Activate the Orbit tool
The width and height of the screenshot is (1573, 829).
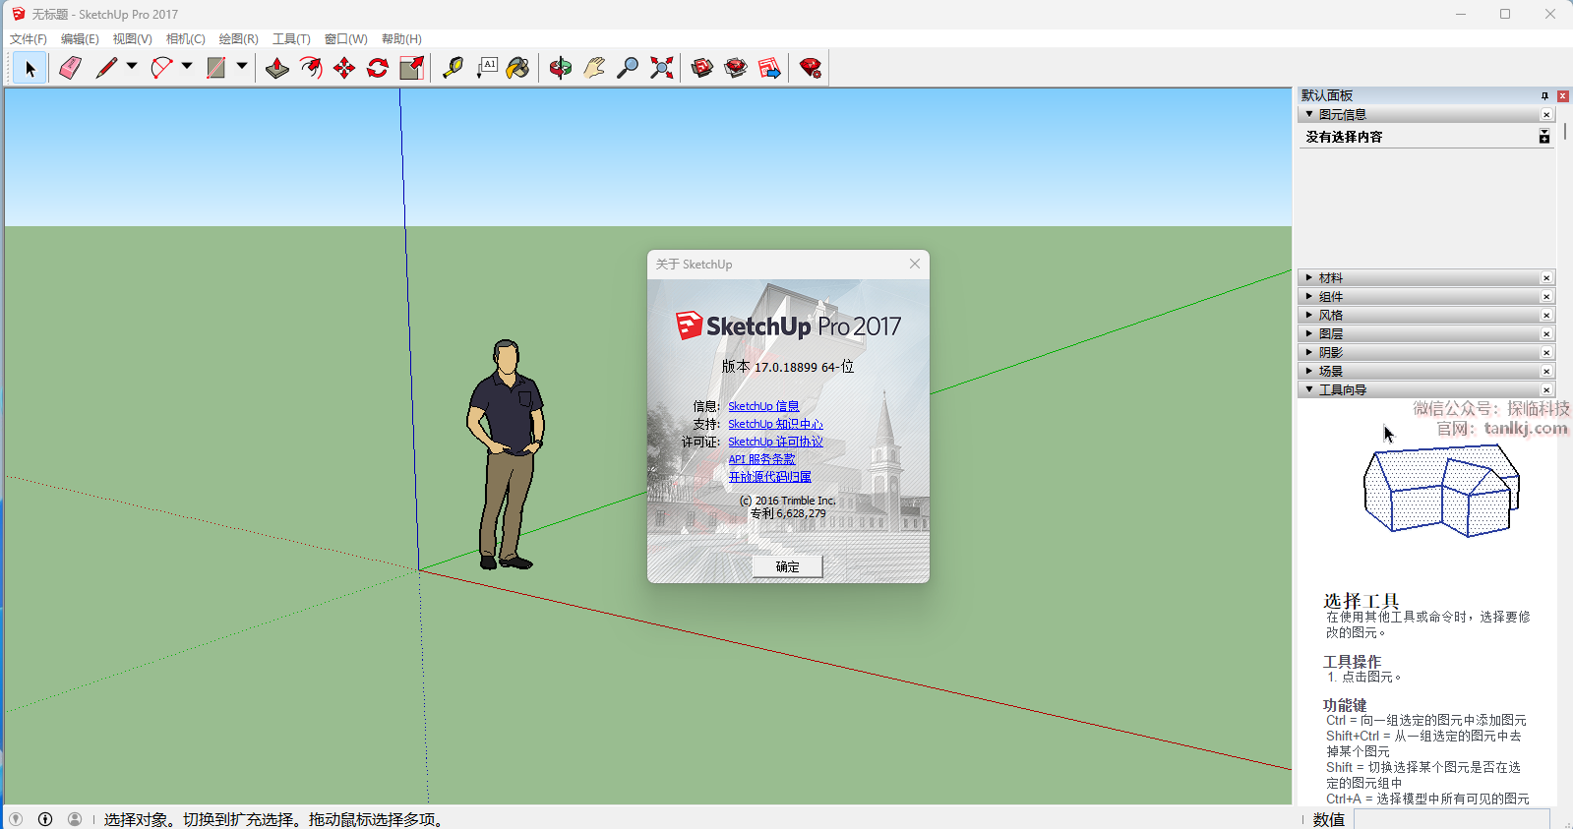pos(561,68)
